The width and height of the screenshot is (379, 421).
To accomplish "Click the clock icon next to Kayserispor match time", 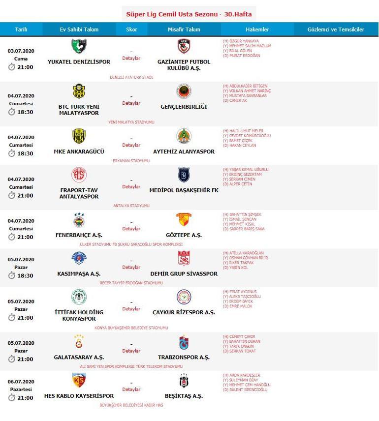I will 11,398.
